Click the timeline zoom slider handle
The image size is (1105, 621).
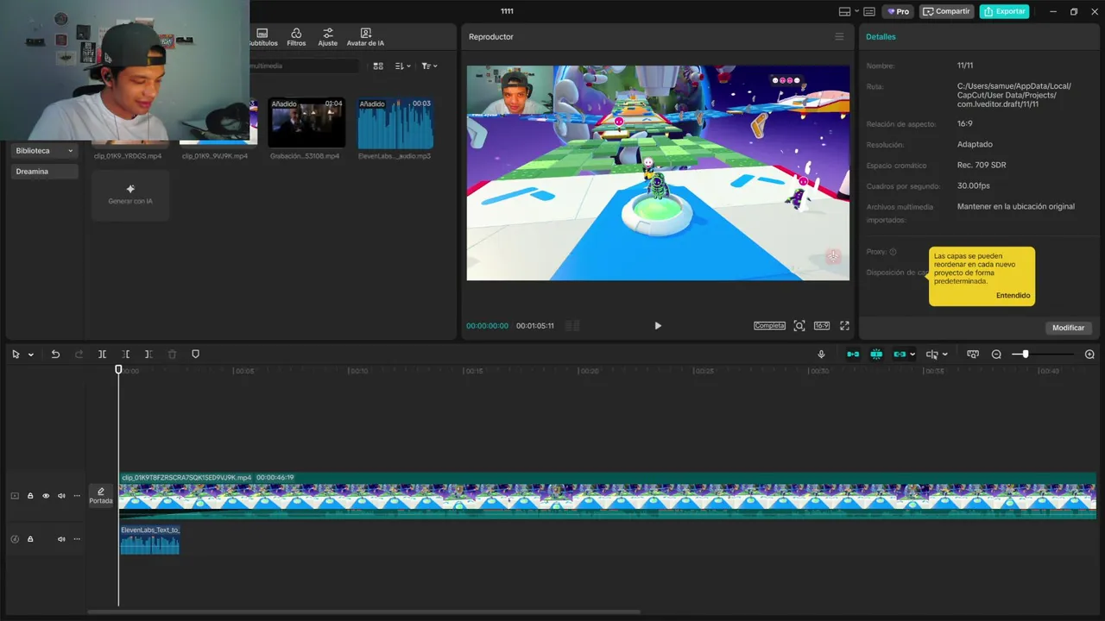1025,354
